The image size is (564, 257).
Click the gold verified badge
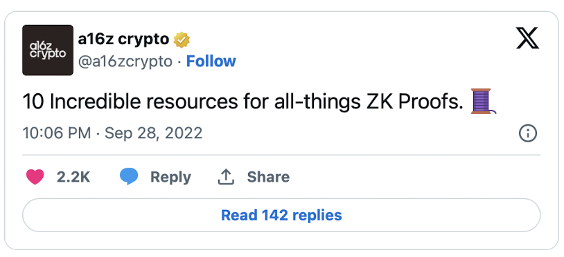click(182, 40)
